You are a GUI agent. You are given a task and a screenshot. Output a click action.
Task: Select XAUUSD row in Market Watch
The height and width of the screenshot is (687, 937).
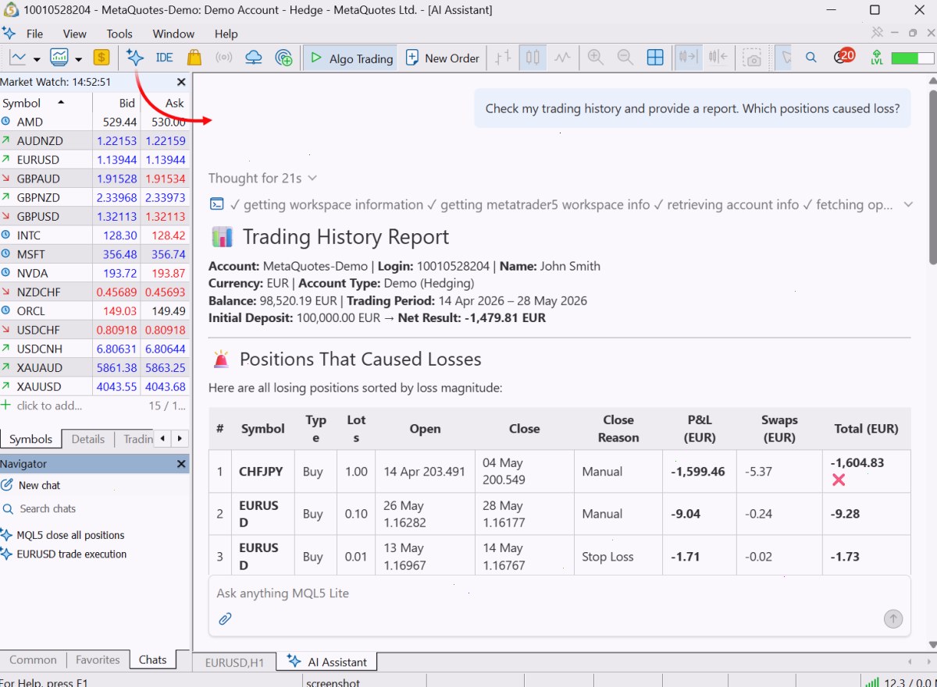pos(94,387)
